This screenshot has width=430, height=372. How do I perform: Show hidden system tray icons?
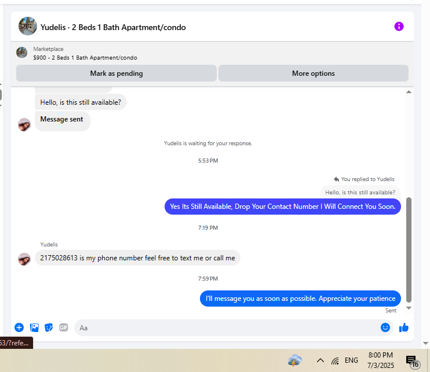point(320,360)
